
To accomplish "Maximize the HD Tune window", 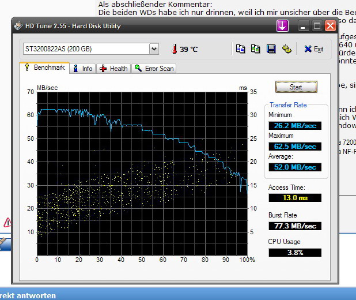I will [x=317, y=26].
